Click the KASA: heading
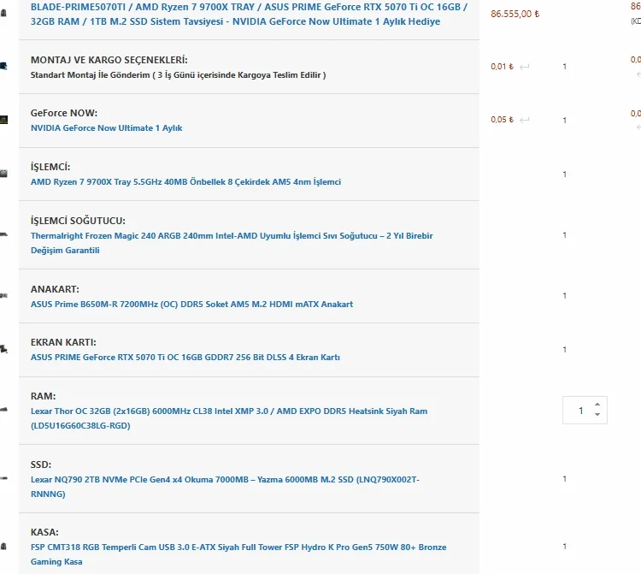Screen dimensions: 641x574 click(44, 532)
